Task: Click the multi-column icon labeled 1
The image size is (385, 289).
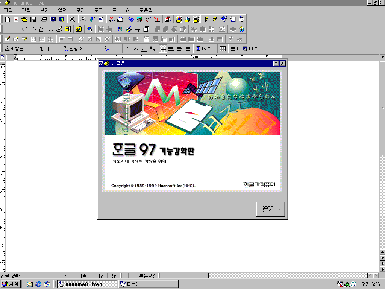Action: (x=235, y=49)
